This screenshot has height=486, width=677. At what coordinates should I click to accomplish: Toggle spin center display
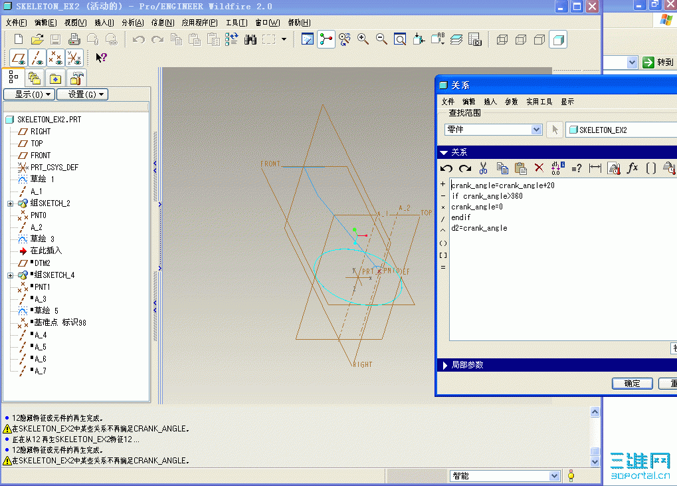click(326, 39)
